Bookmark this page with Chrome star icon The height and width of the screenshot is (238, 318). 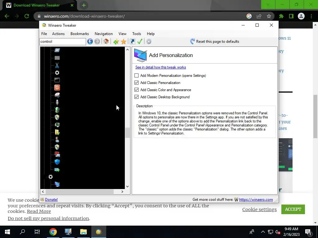269,16
